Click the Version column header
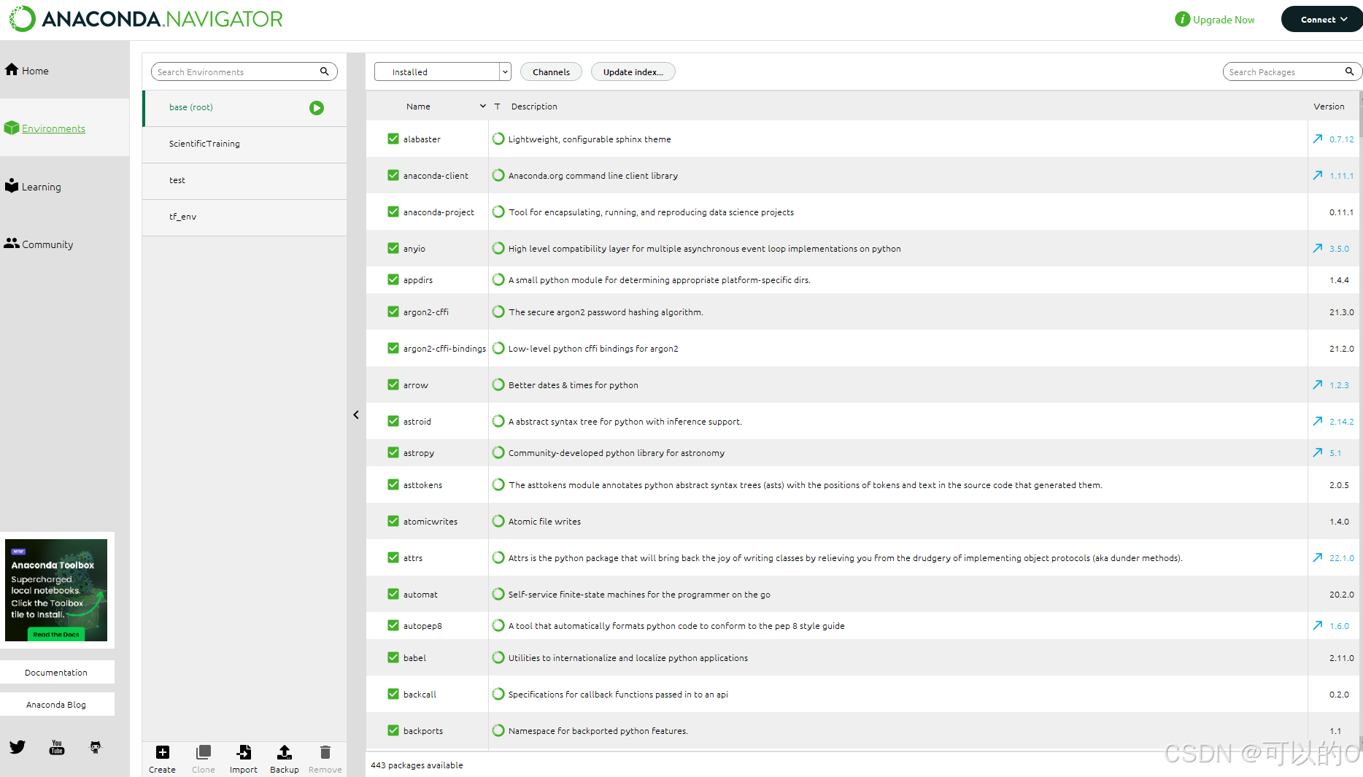 (x=1329, y=107)
